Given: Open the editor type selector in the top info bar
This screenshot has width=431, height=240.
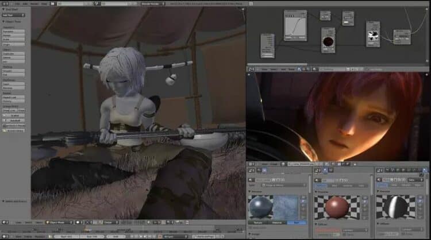Looking at the screenshot, I should (5, 4).
